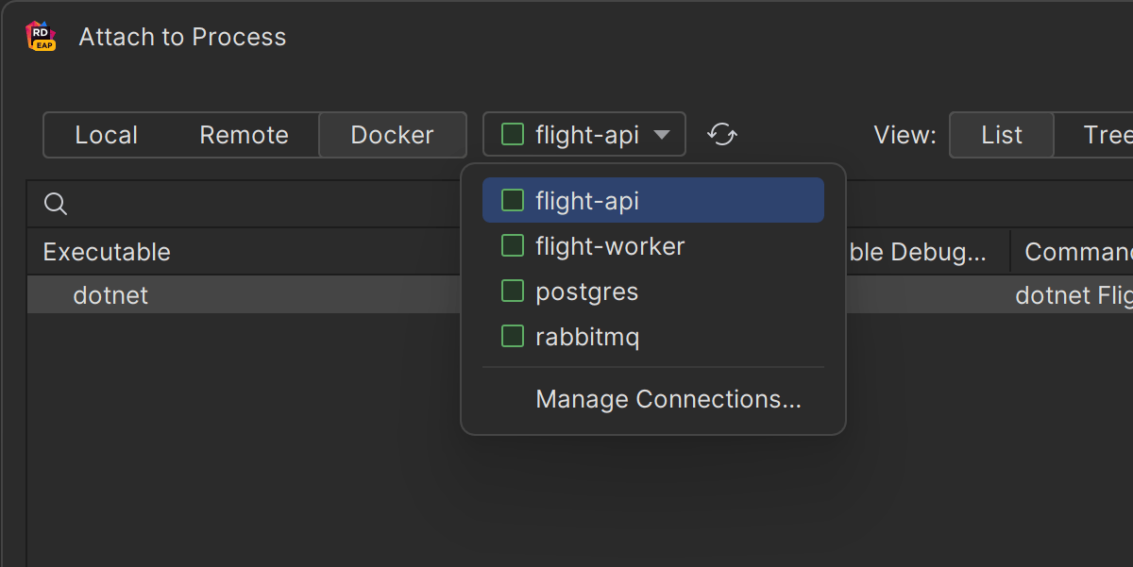The height and width of the screenshot is (567, 1133).
Task: Select the Docker connection type
Action: pos(392,135)
